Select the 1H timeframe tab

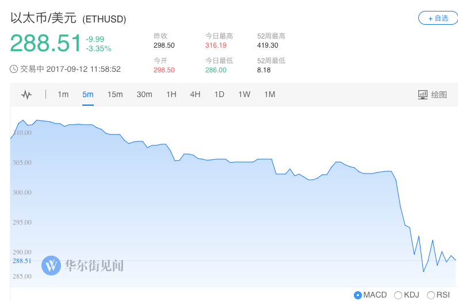coord(171,95)
